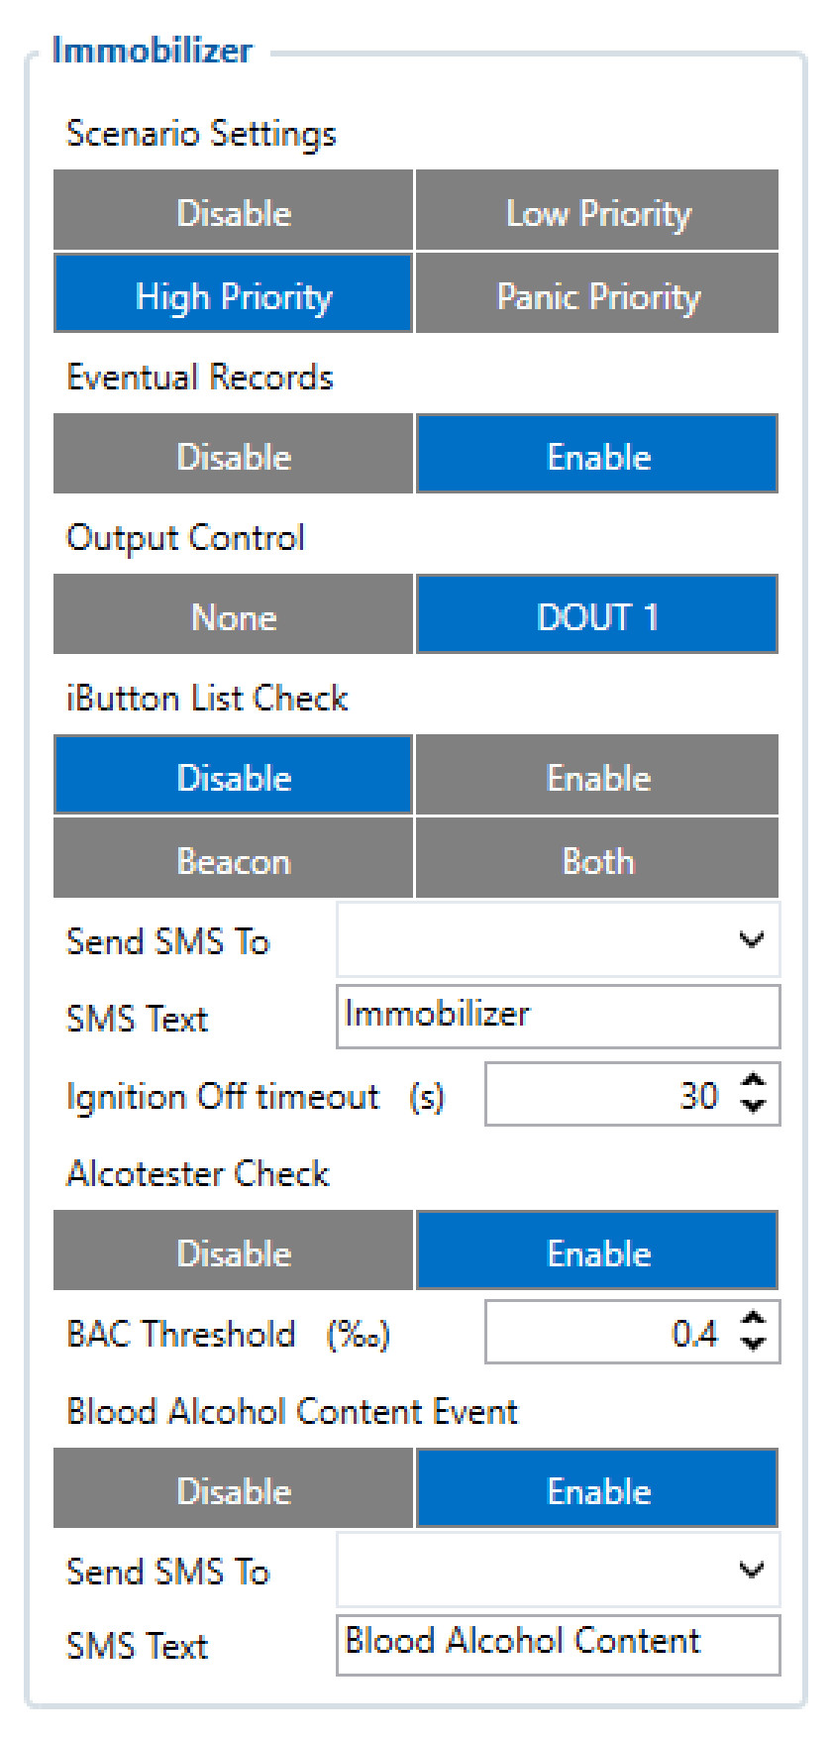
Task: Decrease Ignition Off timeout with down arrow
Action: pyautogui.click(x=754, y=1106)
